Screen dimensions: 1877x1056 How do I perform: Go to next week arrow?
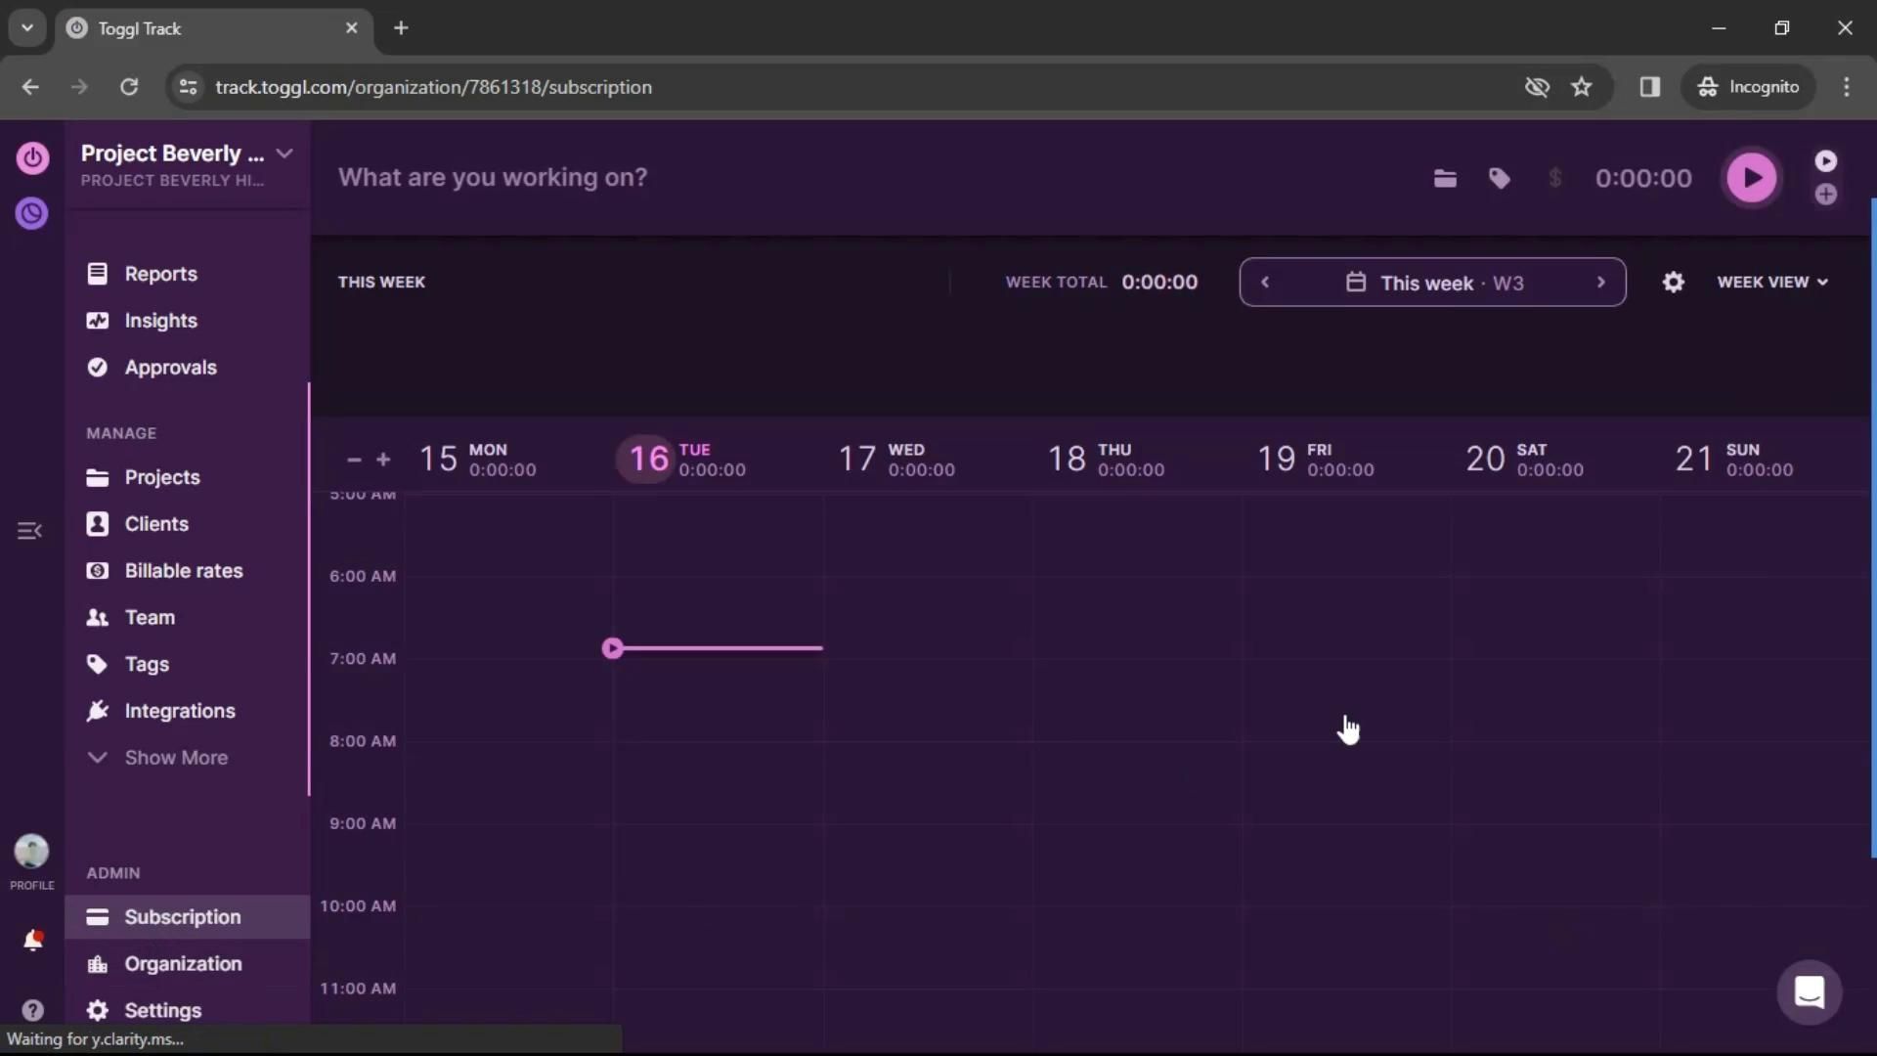(x=1600, y=283)
